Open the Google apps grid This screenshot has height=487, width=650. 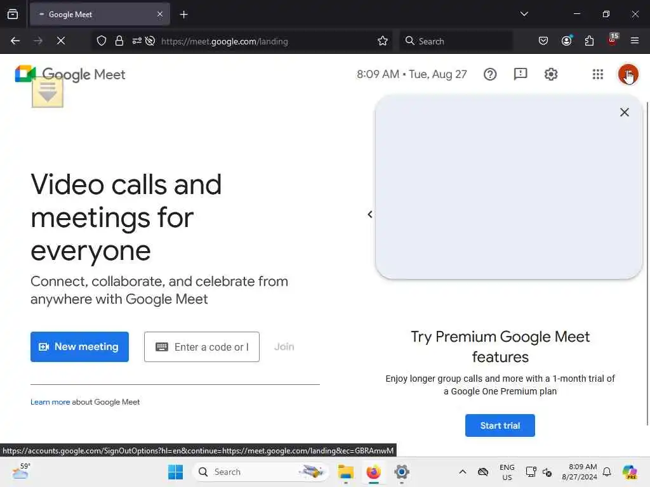point(598,75)
